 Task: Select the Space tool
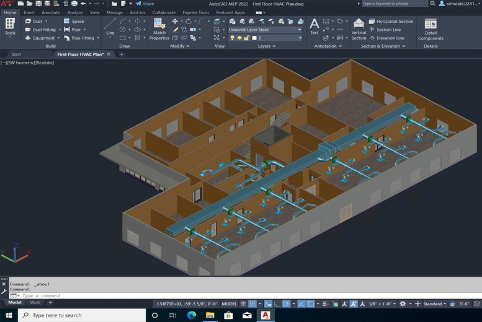74,21
